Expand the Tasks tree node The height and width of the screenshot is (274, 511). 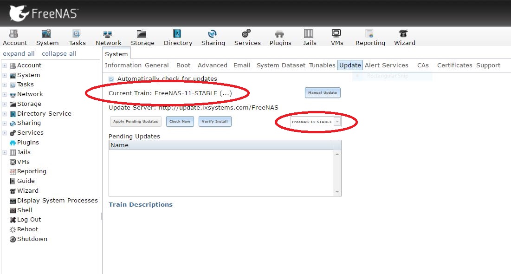pos(5,85)
